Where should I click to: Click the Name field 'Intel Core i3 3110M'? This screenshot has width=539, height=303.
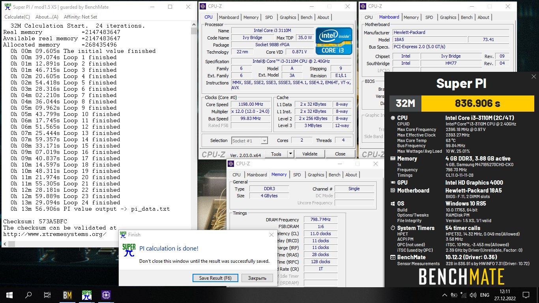coord(272,31)
